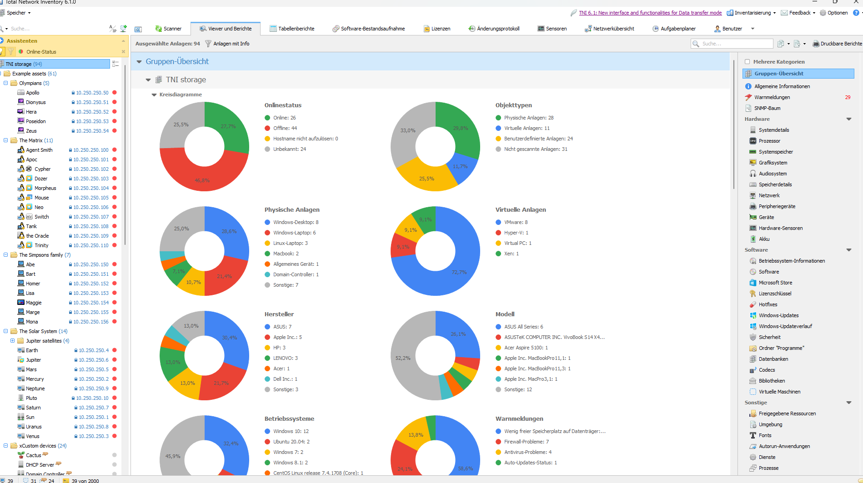863x483 pixels.
Task: Open the copy report dropdown icon
Action: (x=783, y=44)
